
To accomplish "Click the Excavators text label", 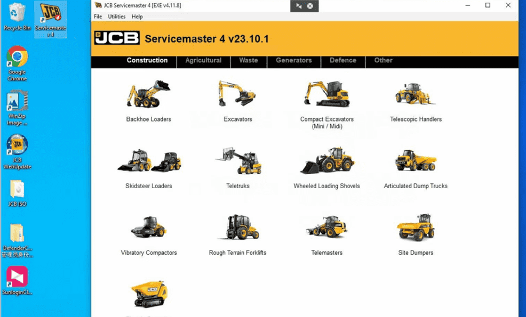I will 238,119.
